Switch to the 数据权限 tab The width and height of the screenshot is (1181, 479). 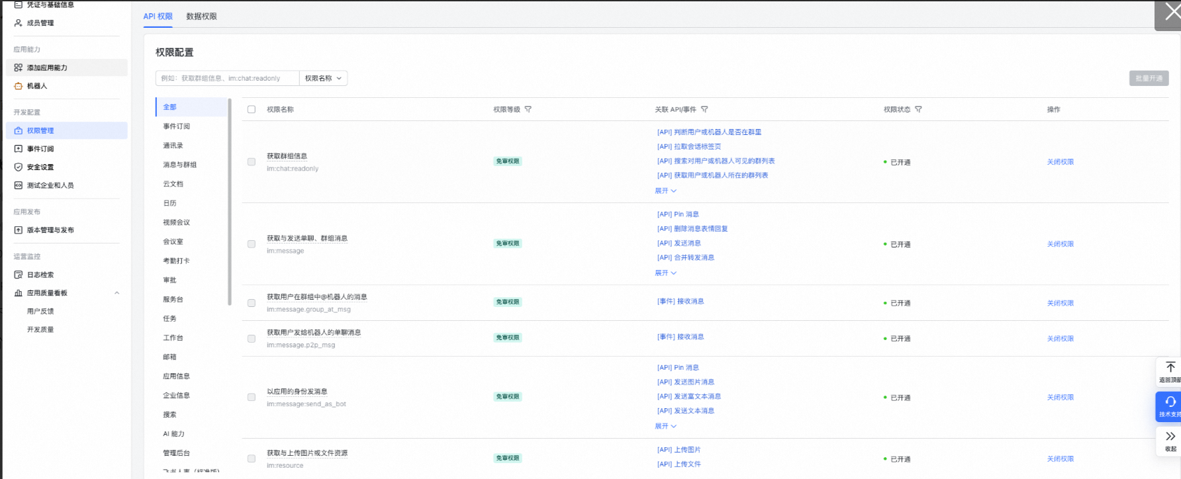[x=202, y=17]
